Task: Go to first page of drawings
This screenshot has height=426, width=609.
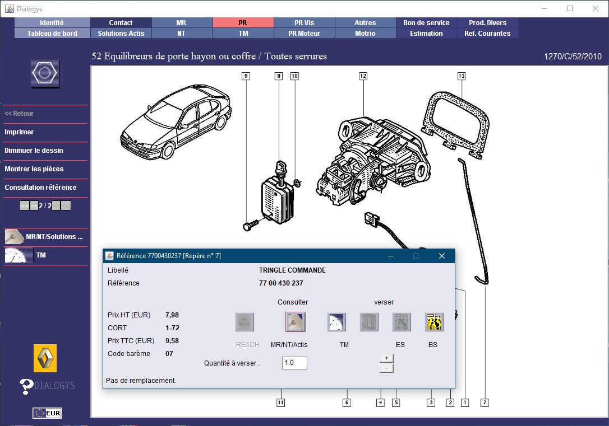Action: [25, 206]
